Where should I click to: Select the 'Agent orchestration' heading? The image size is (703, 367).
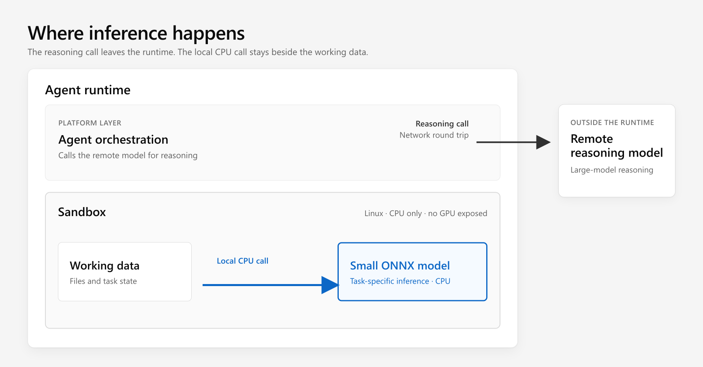coord(113,140)
